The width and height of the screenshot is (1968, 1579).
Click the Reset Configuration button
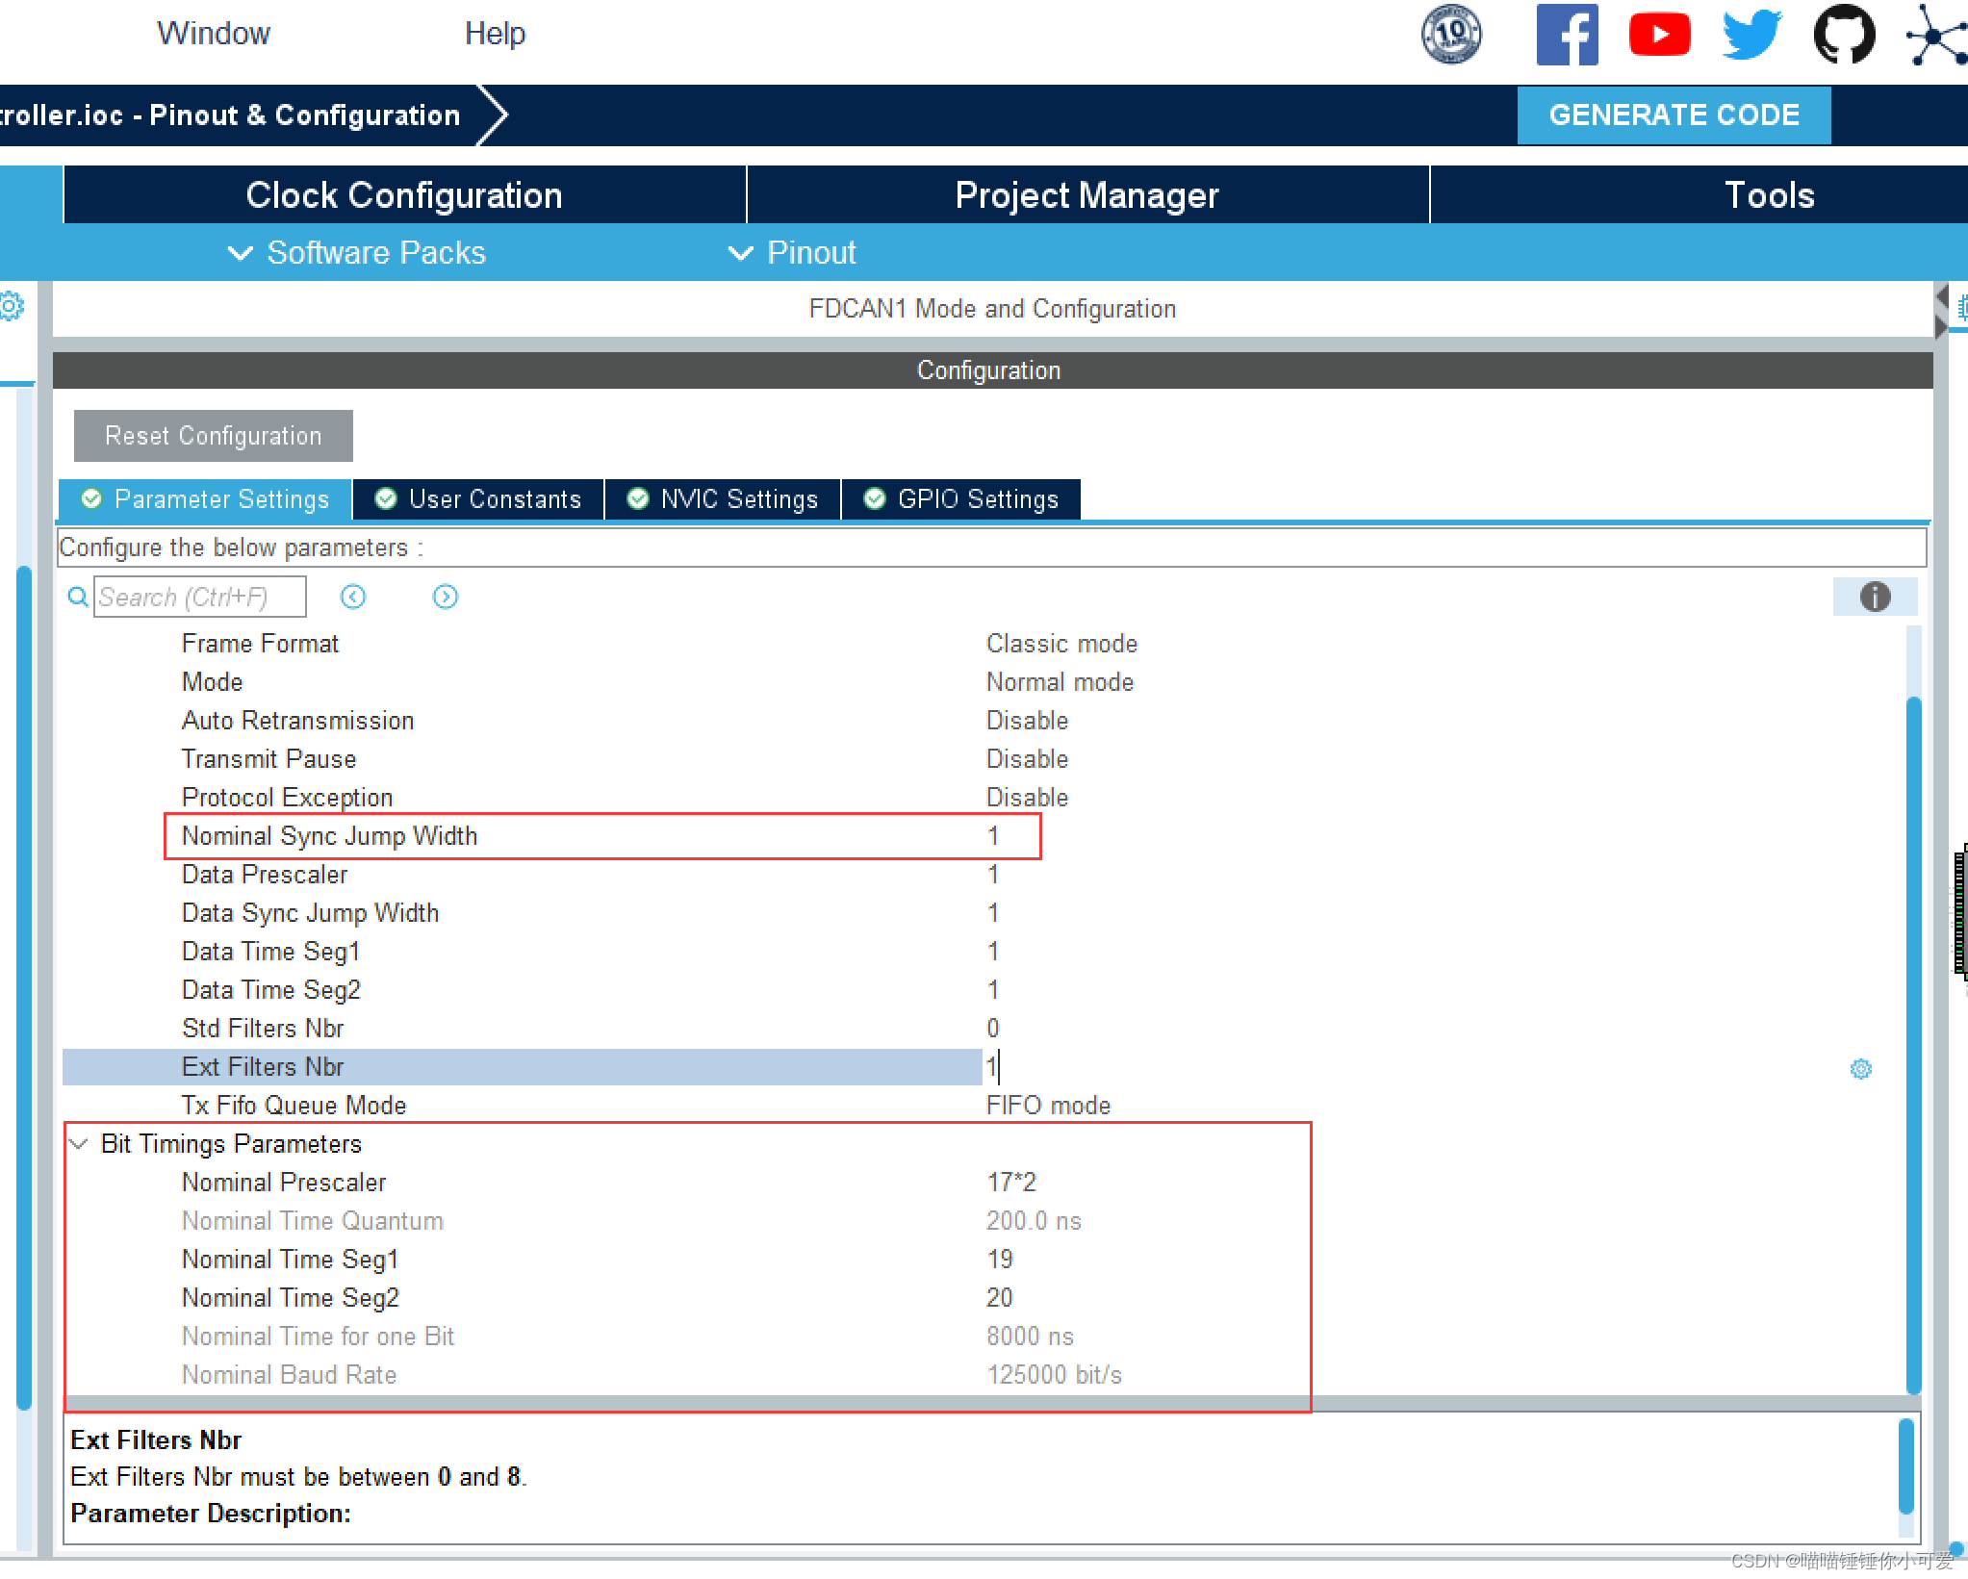213,436
